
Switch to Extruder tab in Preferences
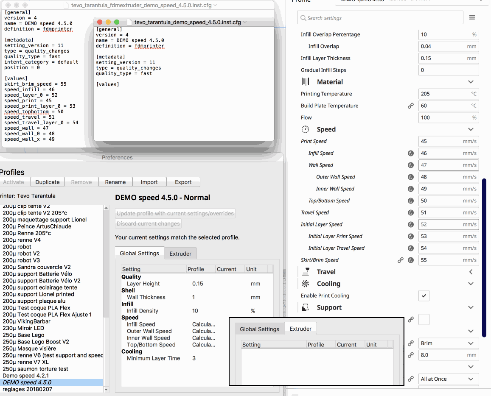[x=180, y=254]
